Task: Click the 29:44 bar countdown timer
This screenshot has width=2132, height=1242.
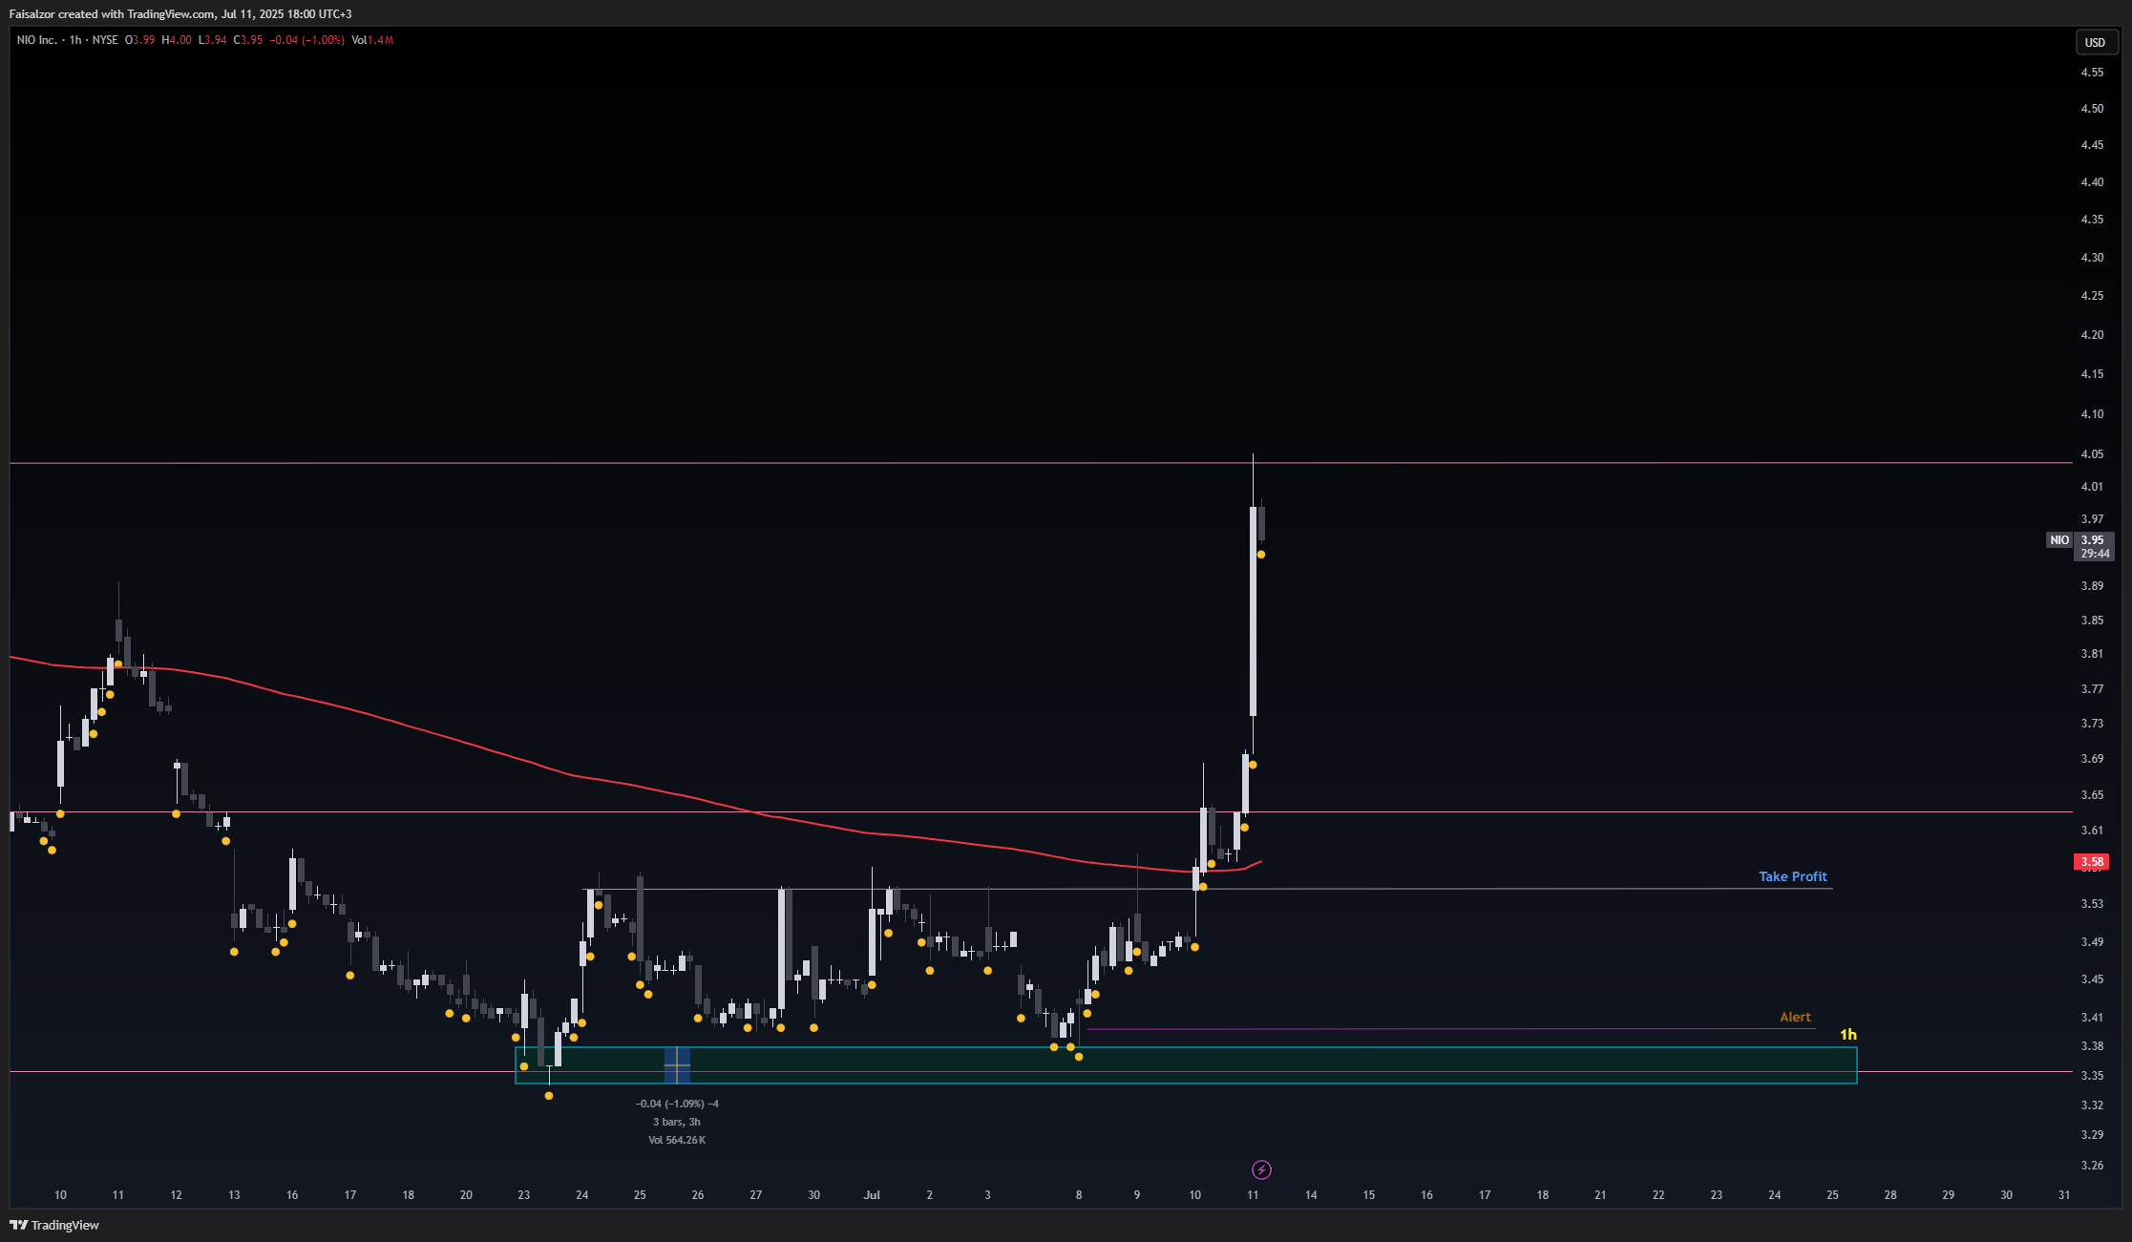Action: coord(2095,554)
